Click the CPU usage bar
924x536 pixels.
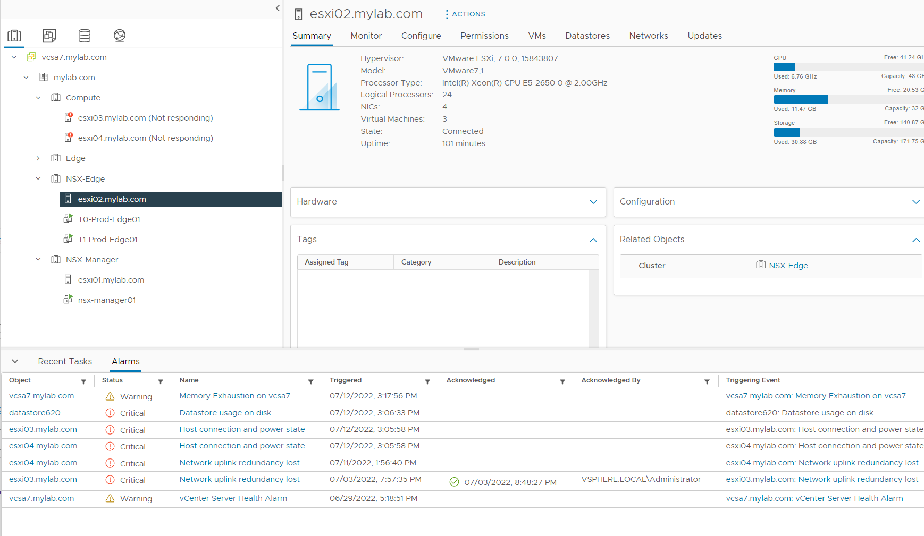point(849,67)
